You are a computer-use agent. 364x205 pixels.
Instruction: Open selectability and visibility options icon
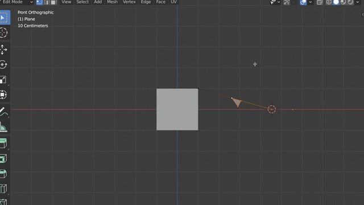point(273,2)
